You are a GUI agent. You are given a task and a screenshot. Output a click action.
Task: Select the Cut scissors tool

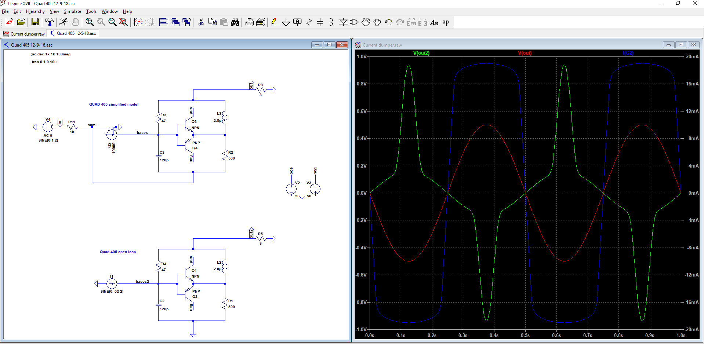[201, 22]
